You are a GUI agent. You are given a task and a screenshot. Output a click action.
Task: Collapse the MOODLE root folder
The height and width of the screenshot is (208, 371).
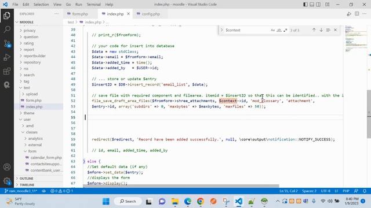[x=26, y=22]
